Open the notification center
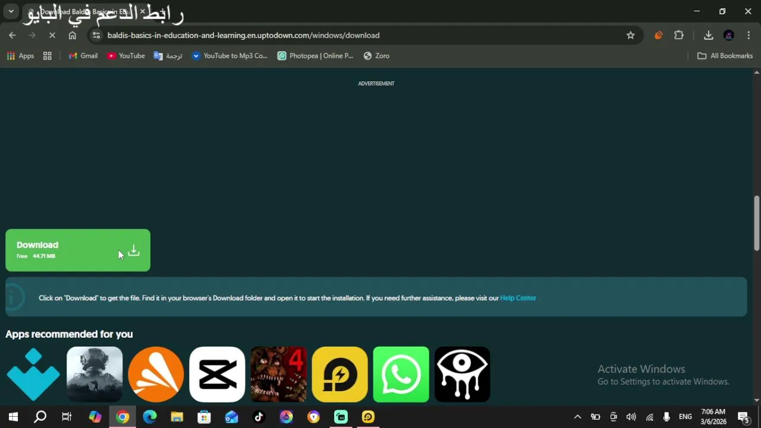The height and width of the screenshot is (428, 761). [743, 417]
